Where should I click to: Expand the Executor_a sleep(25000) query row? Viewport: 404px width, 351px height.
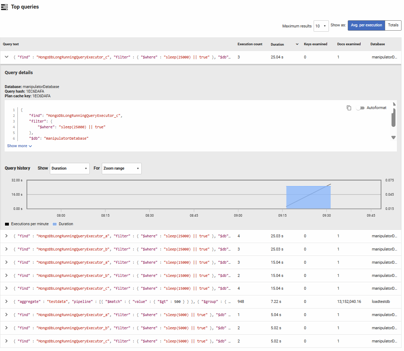[x=6, y=236]
